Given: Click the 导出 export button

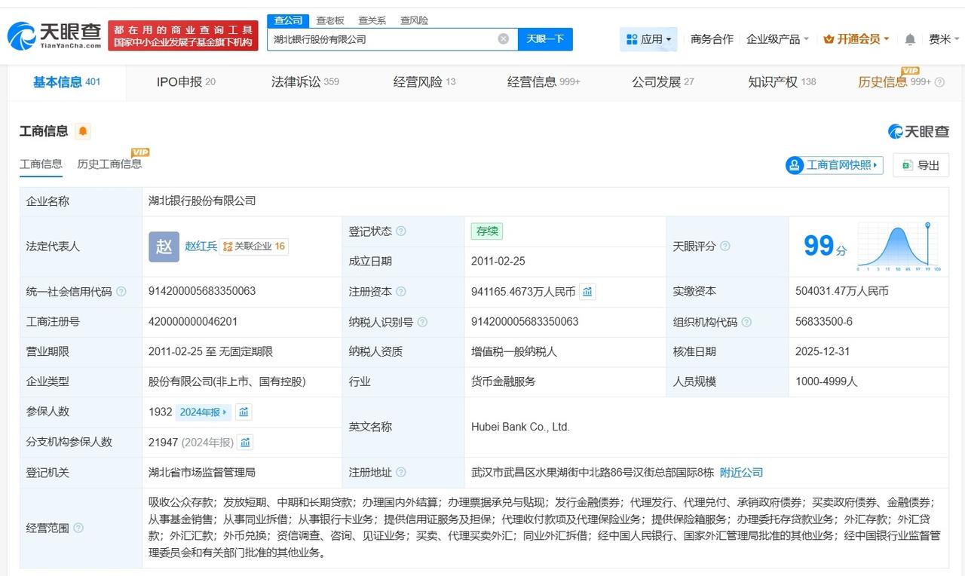Looking at the screenshot, I should click(x=921, y=165).
